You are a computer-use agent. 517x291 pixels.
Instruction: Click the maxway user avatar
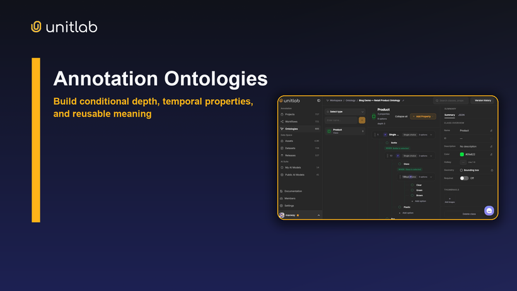(282, 215)
